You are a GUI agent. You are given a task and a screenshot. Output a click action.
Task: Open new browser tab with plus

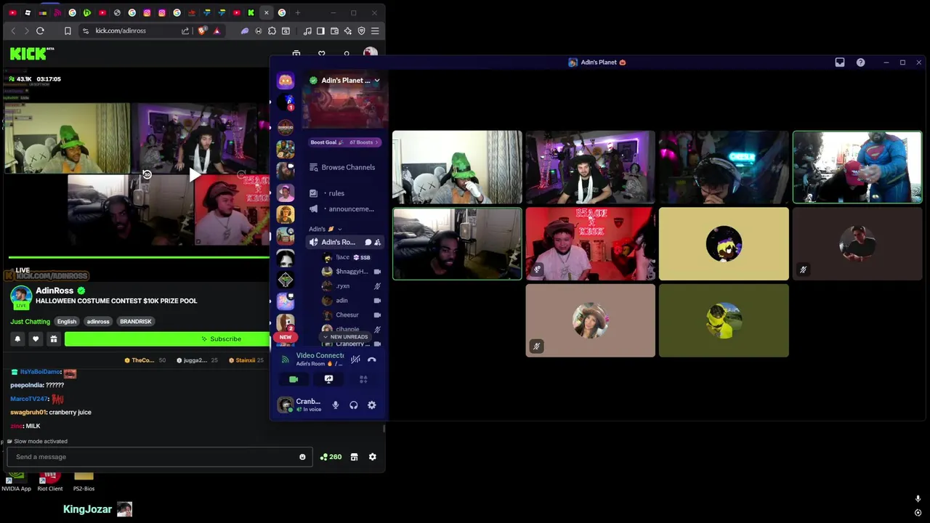[x=297, y=12]
